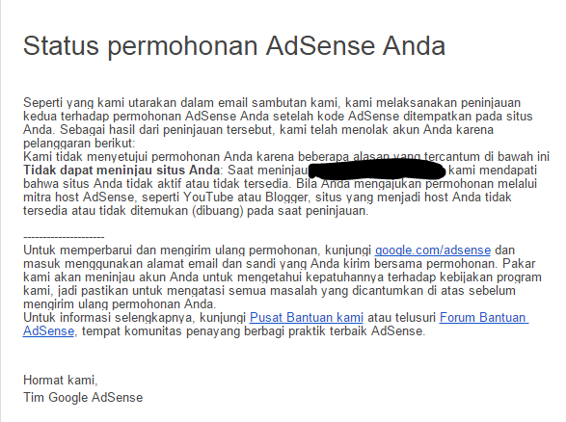Open the Pusat Bantuan kami link
The image size is (566, 422).
point(307,317)
